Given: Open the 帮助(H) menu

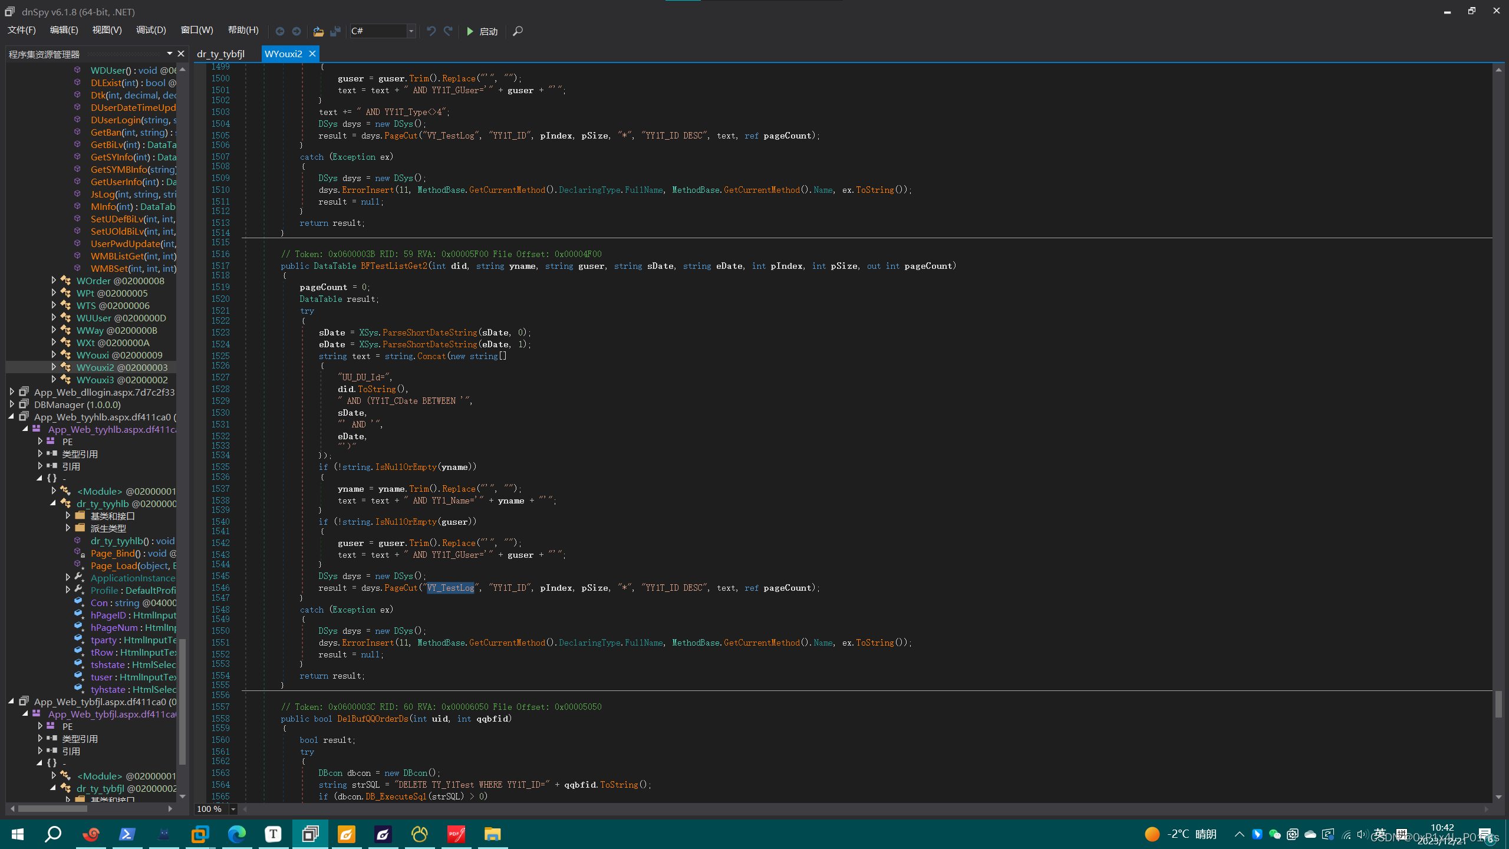Looking at the screenshot, I should (x=243, y=30).
